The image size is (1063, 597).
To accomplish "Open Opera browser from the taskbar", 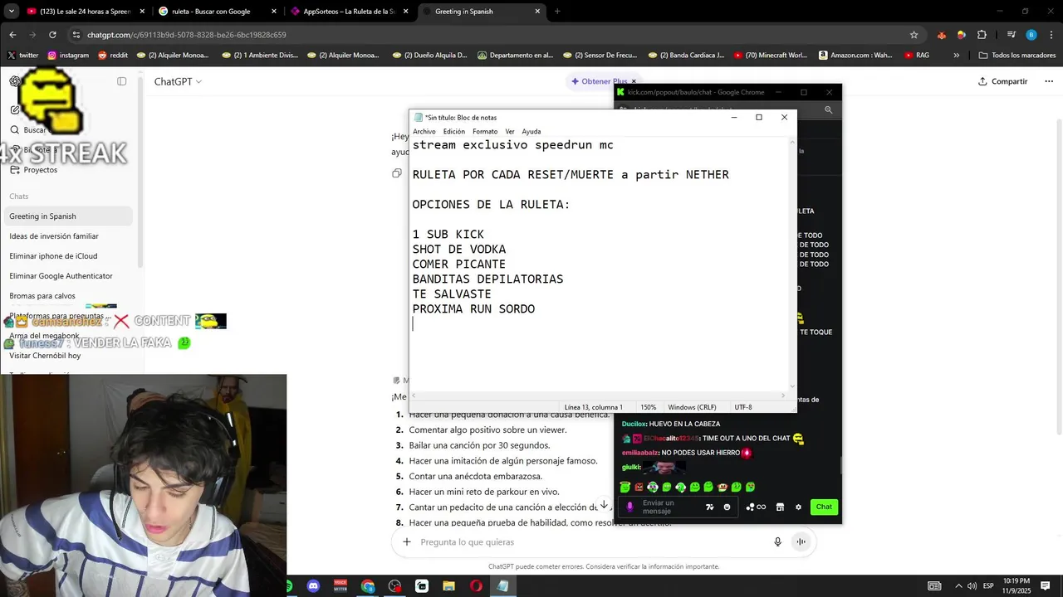I will click(476, 586).
